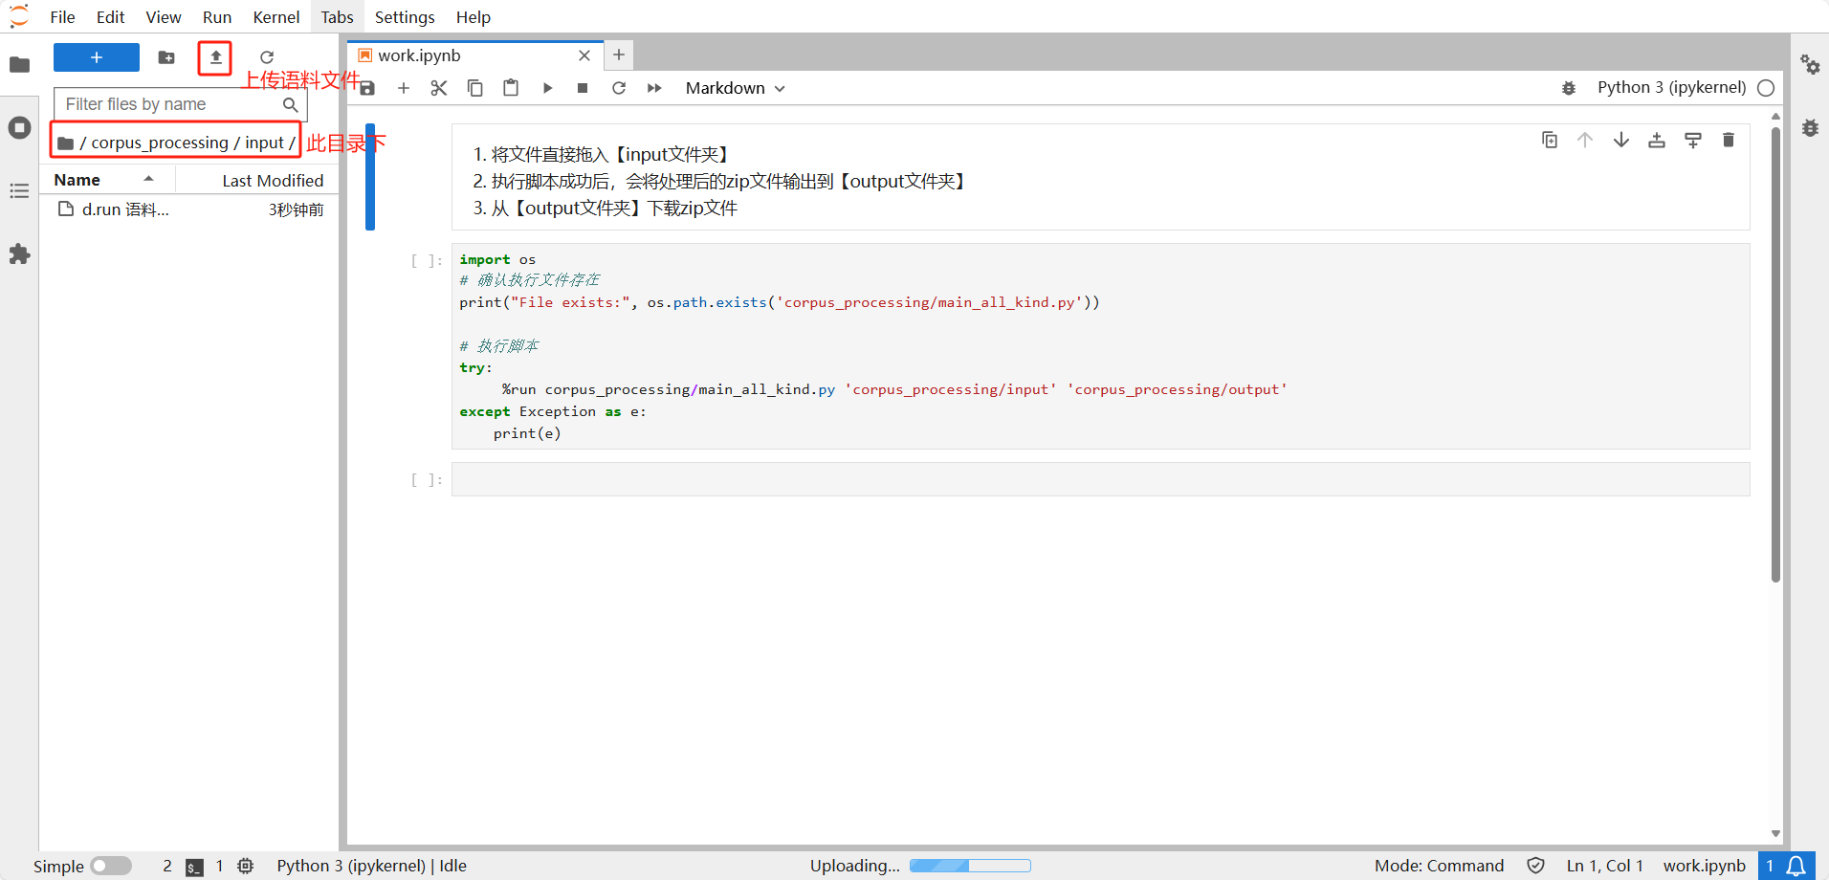
Task: Run the selected cell with play button
Action: [547, 88]
